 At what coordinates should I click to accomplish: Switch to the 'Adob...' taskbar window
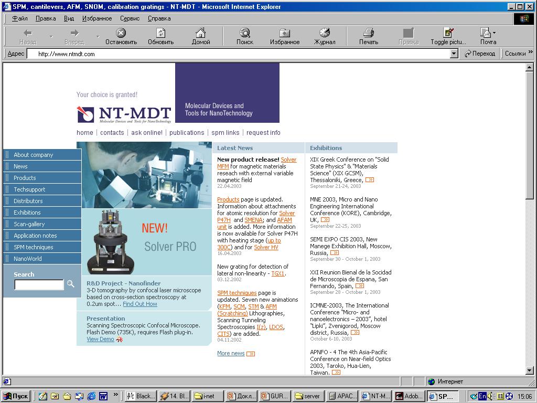tap(409, 396)
